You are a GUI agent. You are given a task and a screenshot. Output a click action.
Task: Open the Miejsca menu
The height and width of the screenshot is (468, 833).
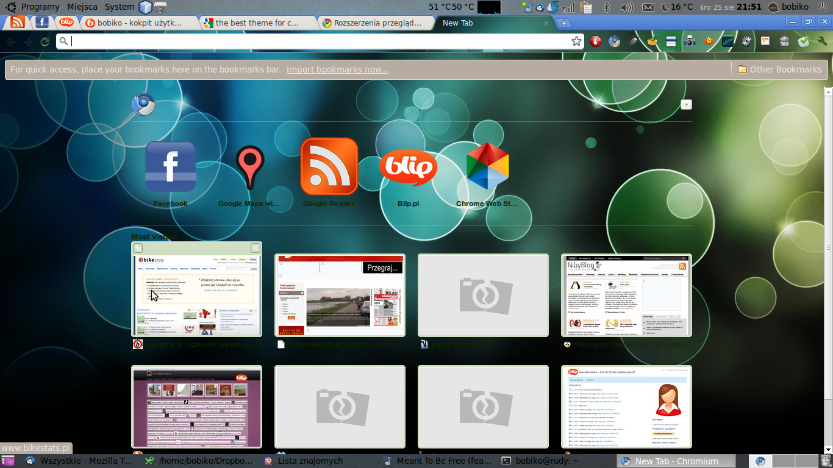[x=82, y=7]
